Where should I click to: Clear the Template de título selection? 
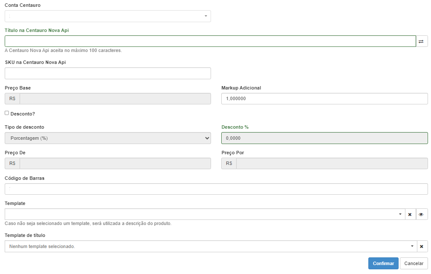pyautogui.click(x=422, y=247)
